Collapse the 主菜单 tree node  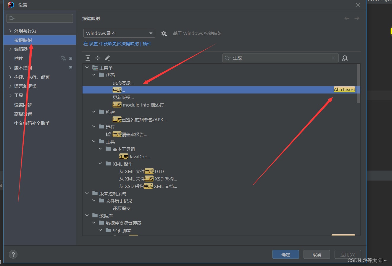pos(87,67)
